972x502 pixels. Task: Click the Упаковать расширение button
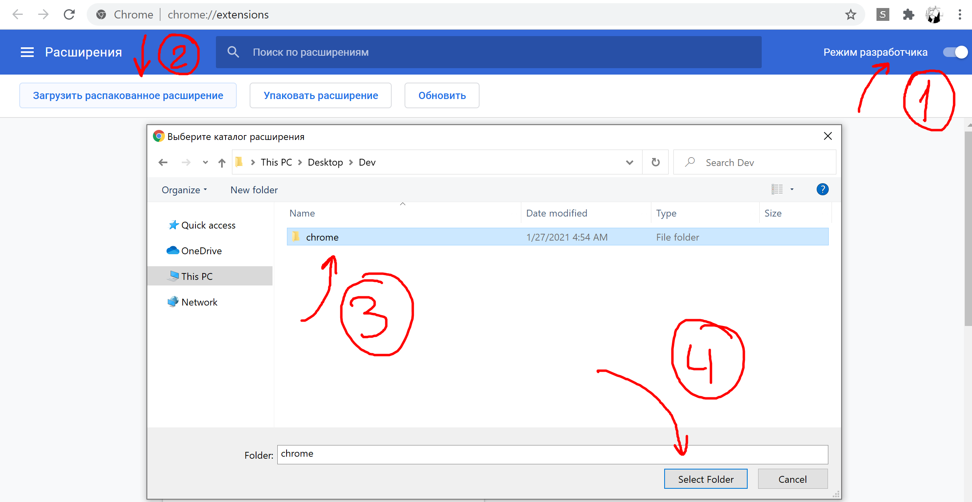click(321, 95)
